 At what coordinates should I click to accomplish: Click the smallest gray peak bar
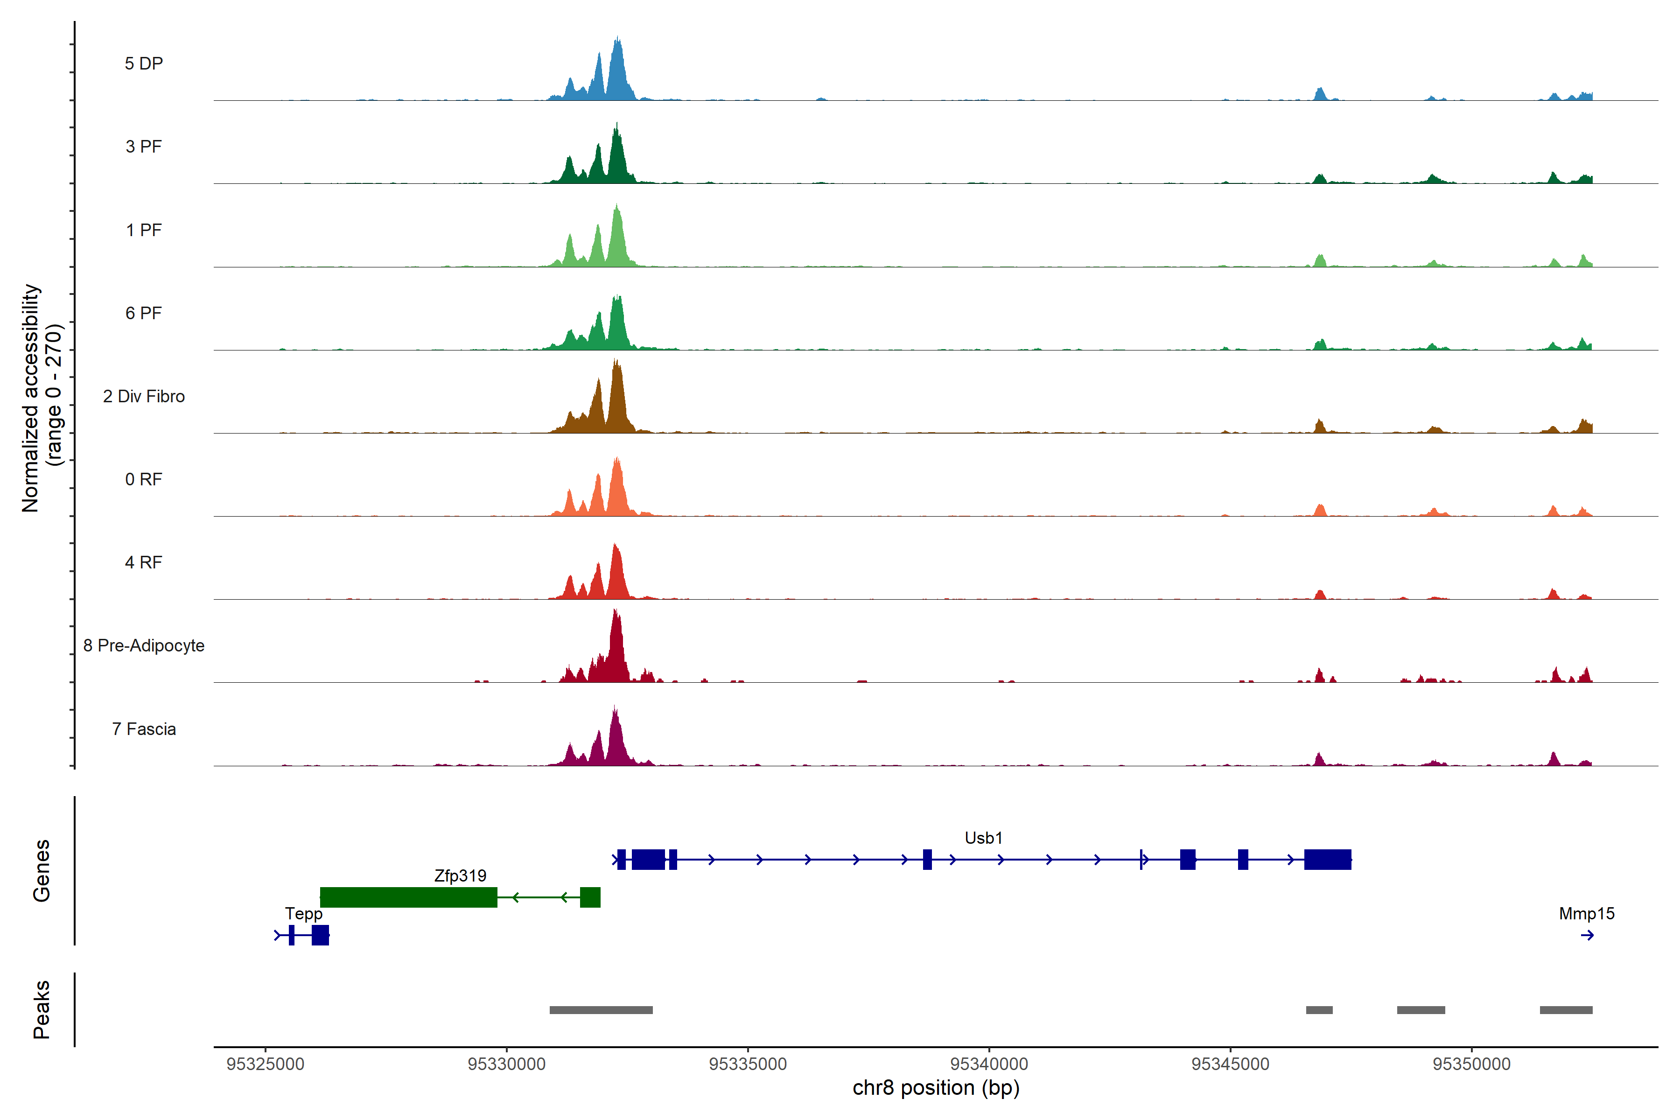tap(1319, 1010)
